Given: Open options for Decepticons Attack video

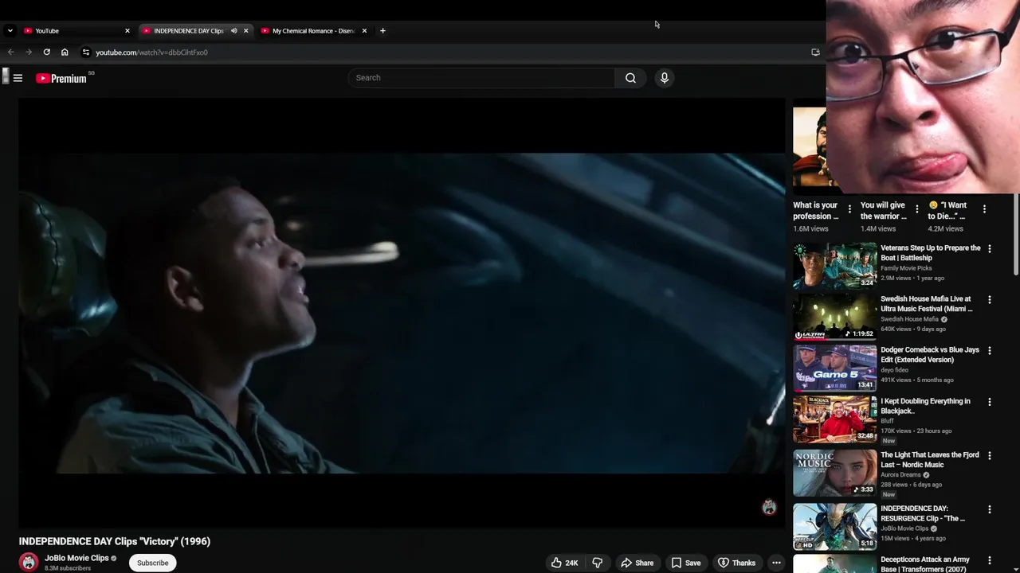Looking at the screenshot, I should click(990, 561).
